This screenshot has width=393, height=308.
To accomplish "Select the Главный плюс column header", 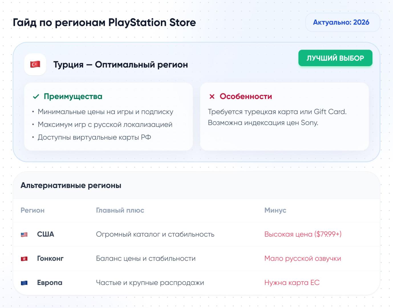I will coord(120,210).
